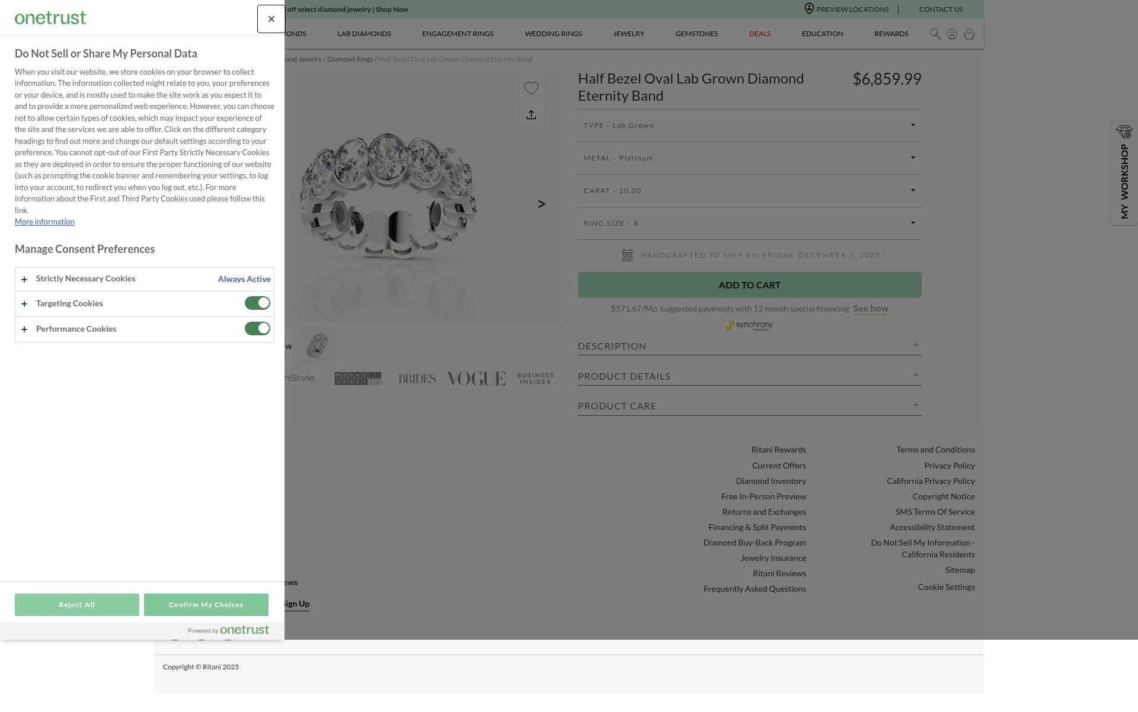Open Accessibility Statement footer link
Image resolution: width=1138 pixels, height=712 pixels.
tap(932, 528)
